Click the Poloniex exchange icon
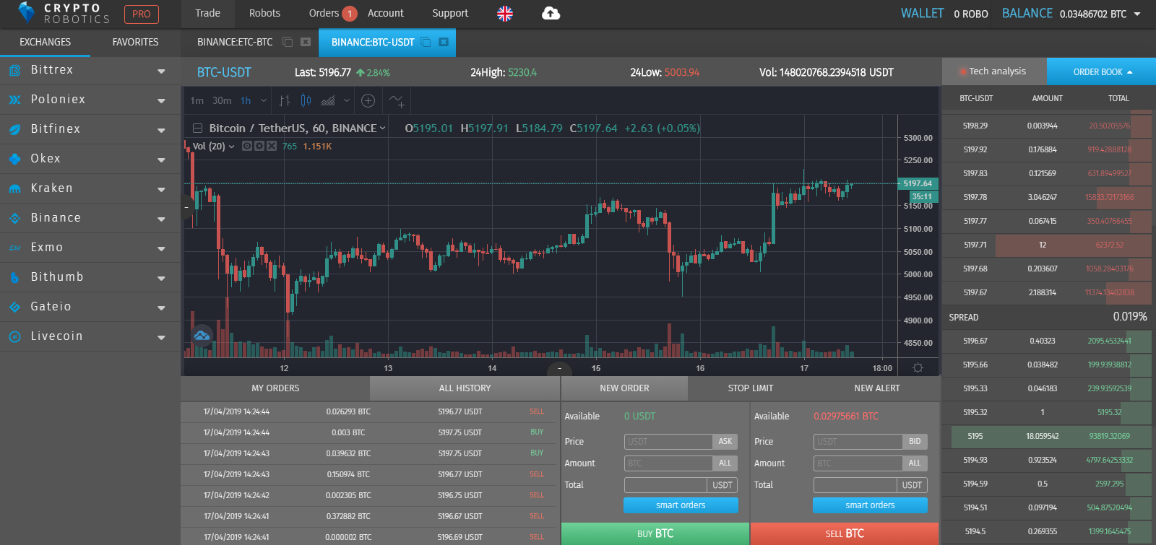The image size is (1156, 545). tap(14, 100)
